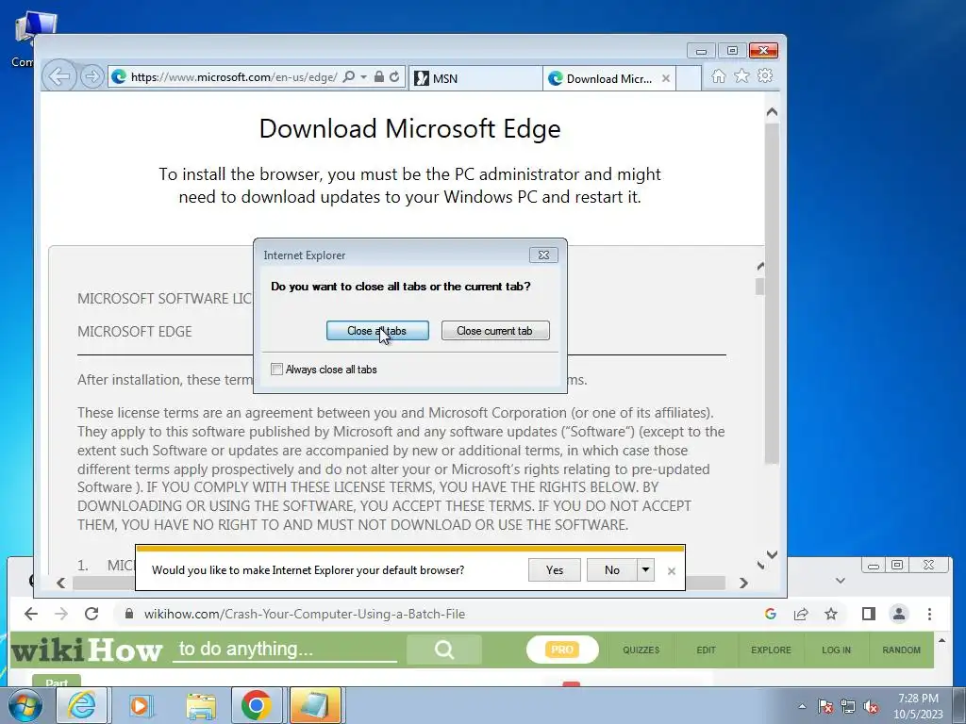Click the IE address bar URL field

234,77
